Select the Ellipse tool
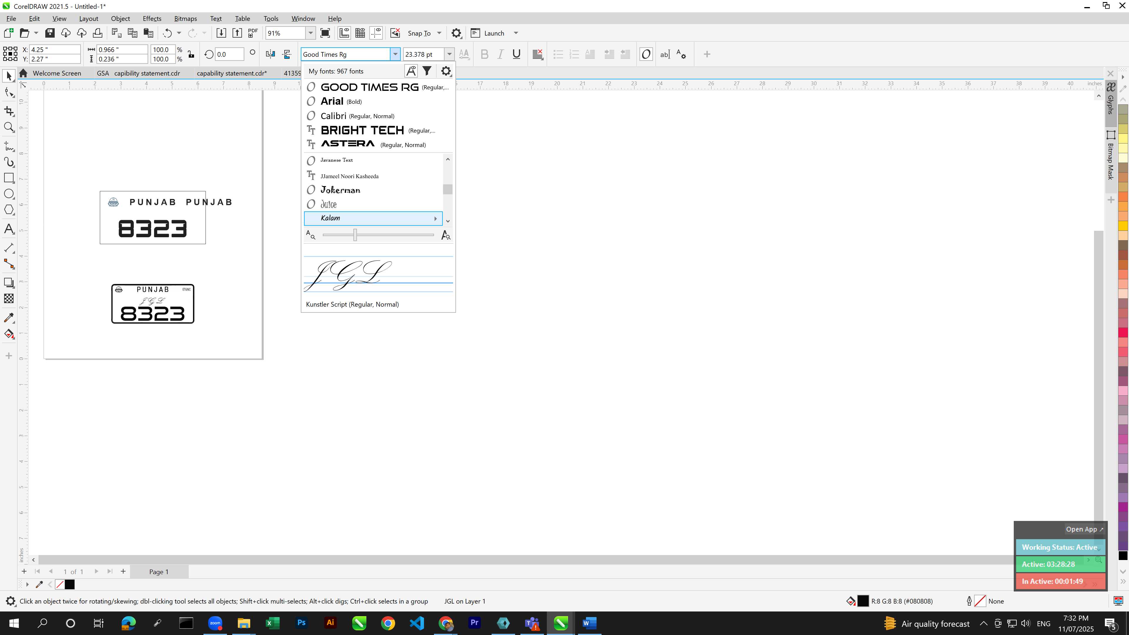Screen dimensions: 1129x635 9,194
